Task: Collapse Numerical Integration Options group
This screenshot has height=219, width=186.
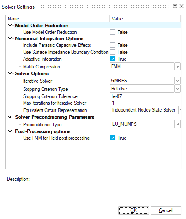Action: (10, 38)
